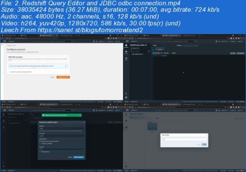Click the Schedule button in query editor toolbar
This screenshot has height=172, width=246.
pos(241,53)
